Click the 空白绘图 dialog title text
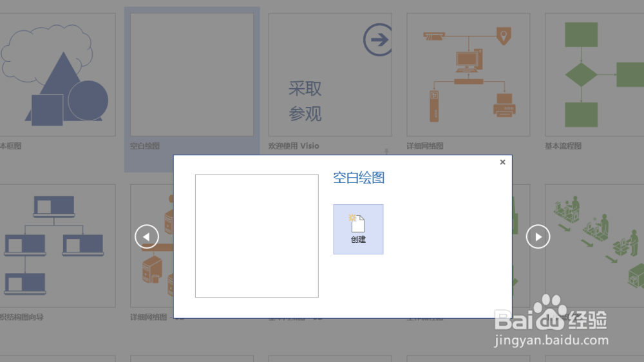The image size is (644, 362). click(x=359, y=178)
